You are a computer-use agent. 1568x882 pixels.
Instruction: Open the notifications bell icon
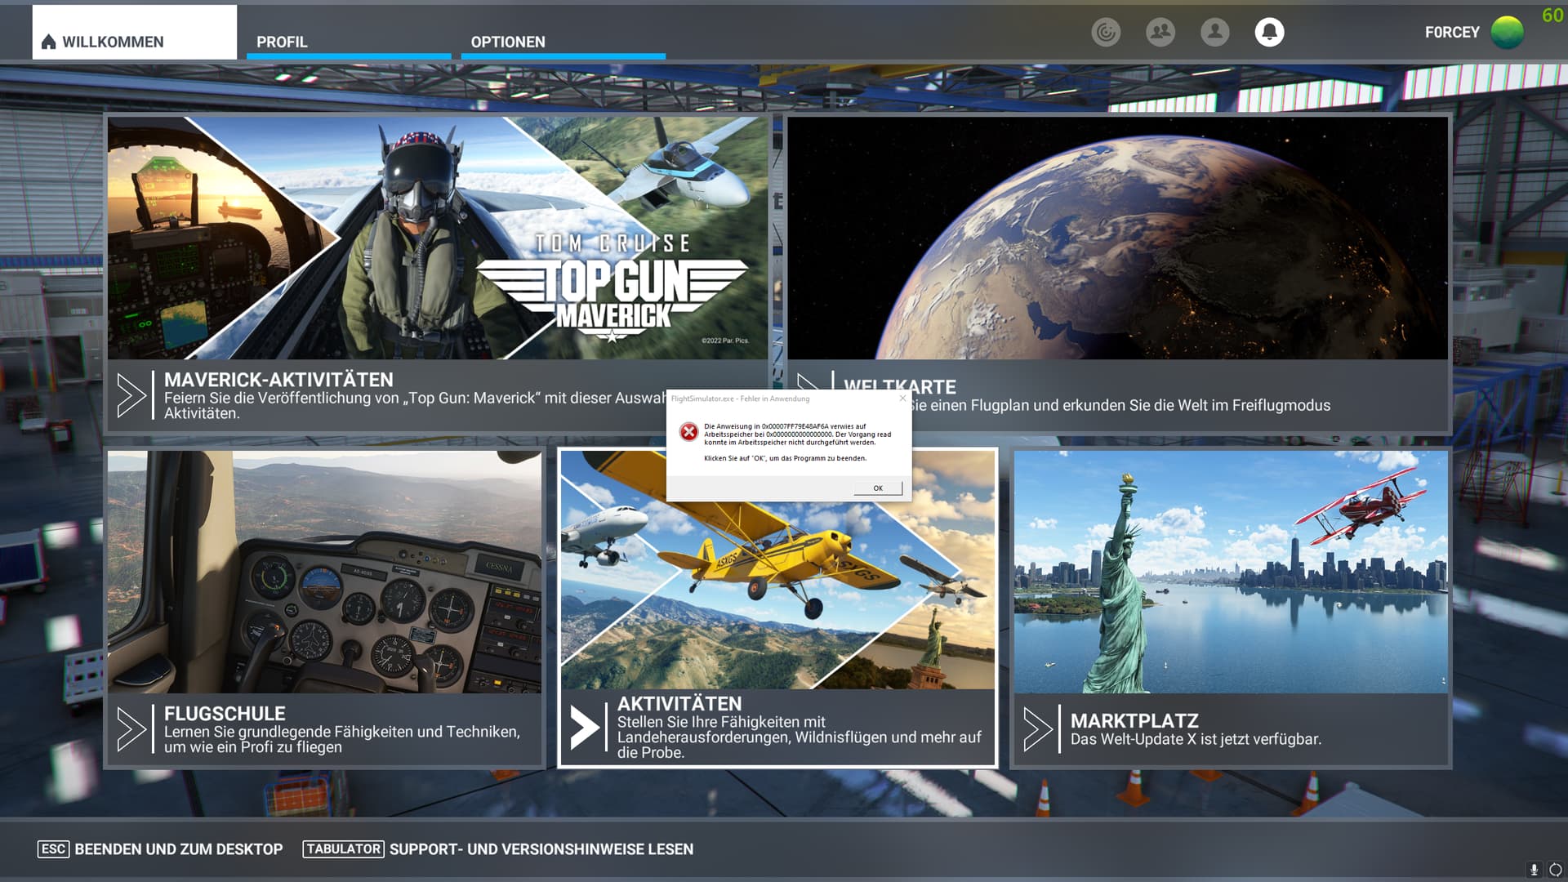(x=1269, y=32)
